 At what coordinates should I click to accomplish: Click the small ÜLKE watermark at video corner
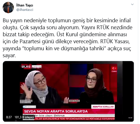pyautogui.click(x=130, y=118)
